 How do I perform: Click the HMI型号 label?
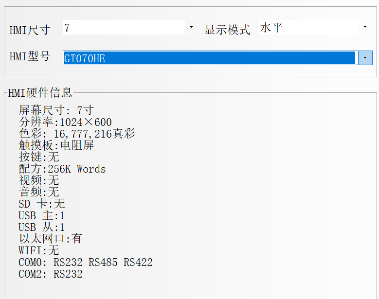30,56
